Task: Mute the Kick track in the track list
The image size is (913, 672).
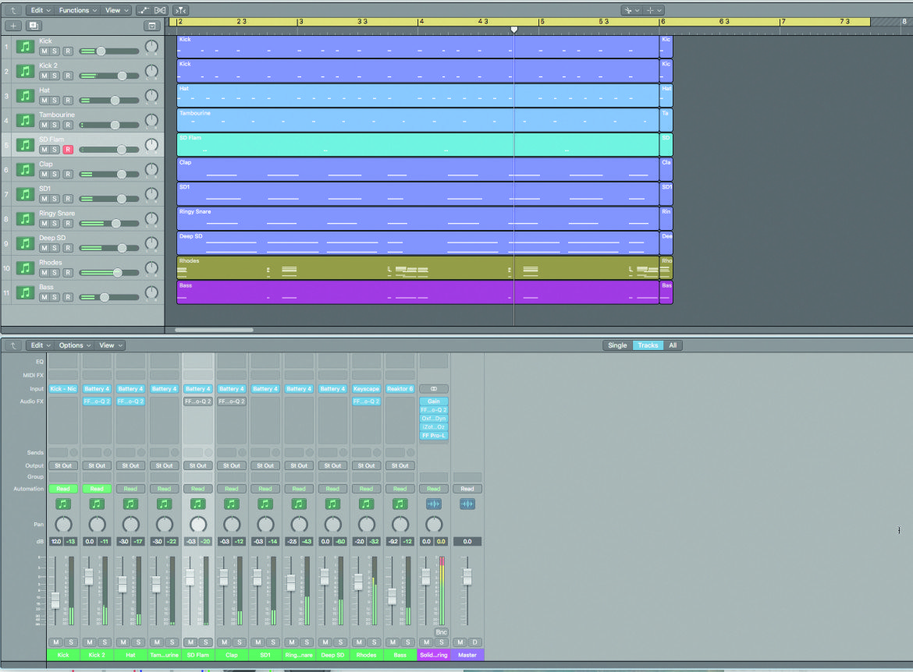Action: [x=44, y=51]
